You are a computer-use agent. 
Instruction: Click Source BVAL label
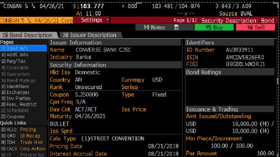point(236,13)
